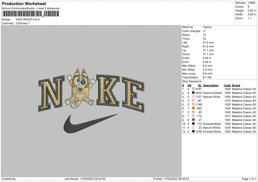
Task: Click the Colors value 8 in header
Action: (x=248, y=7)
